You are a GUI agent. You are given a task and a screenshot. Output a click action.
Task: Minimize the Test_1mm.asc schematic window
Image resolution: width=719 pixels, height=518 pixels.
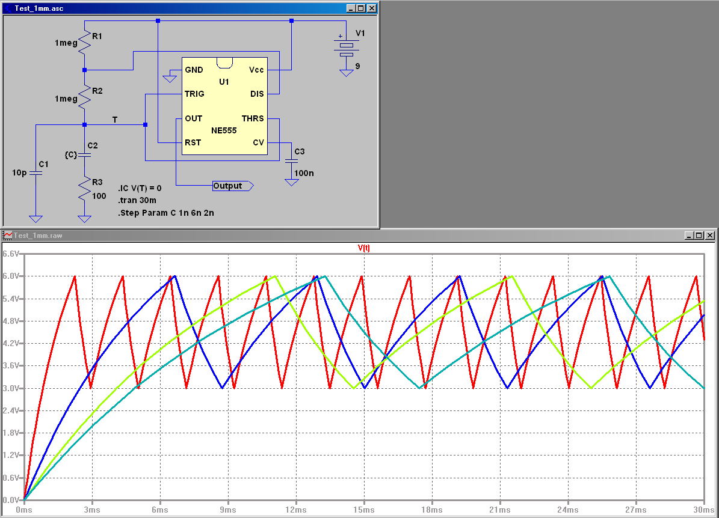pos(351,8)
